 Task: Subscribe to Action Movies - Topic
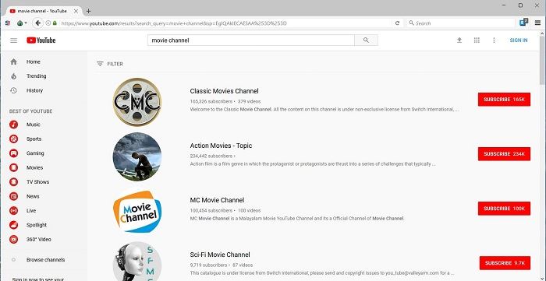[504, 154]
